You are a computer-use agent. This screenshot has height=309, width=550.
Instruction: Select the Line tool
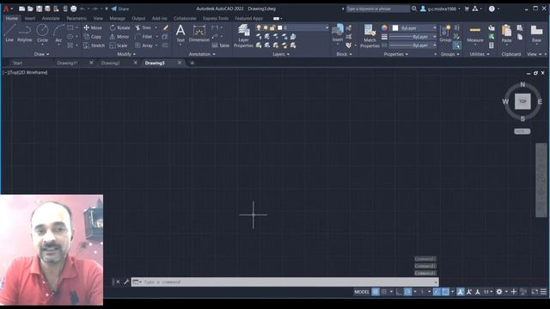point(9,33)
